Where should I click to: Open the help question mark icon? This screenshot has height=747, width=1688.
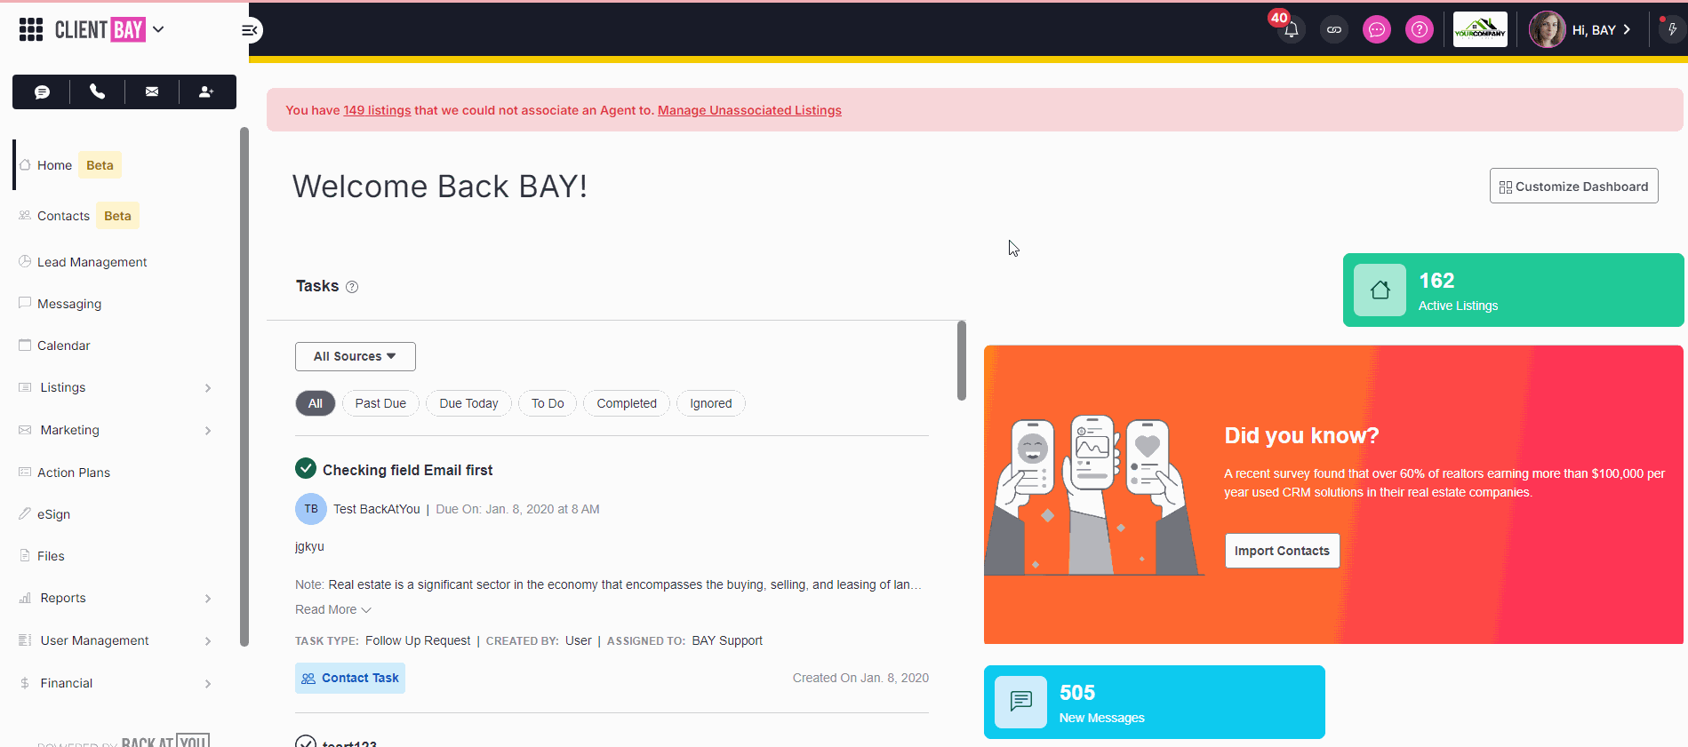pyautogui.click(x=1420, y=29)
